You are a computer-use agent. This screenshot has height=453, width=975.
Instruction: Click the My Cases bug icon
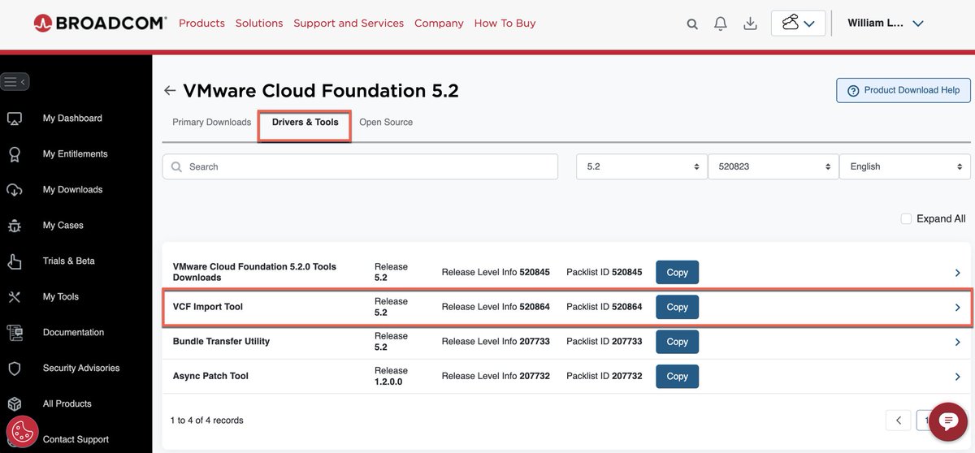click(x=15, y=226)
